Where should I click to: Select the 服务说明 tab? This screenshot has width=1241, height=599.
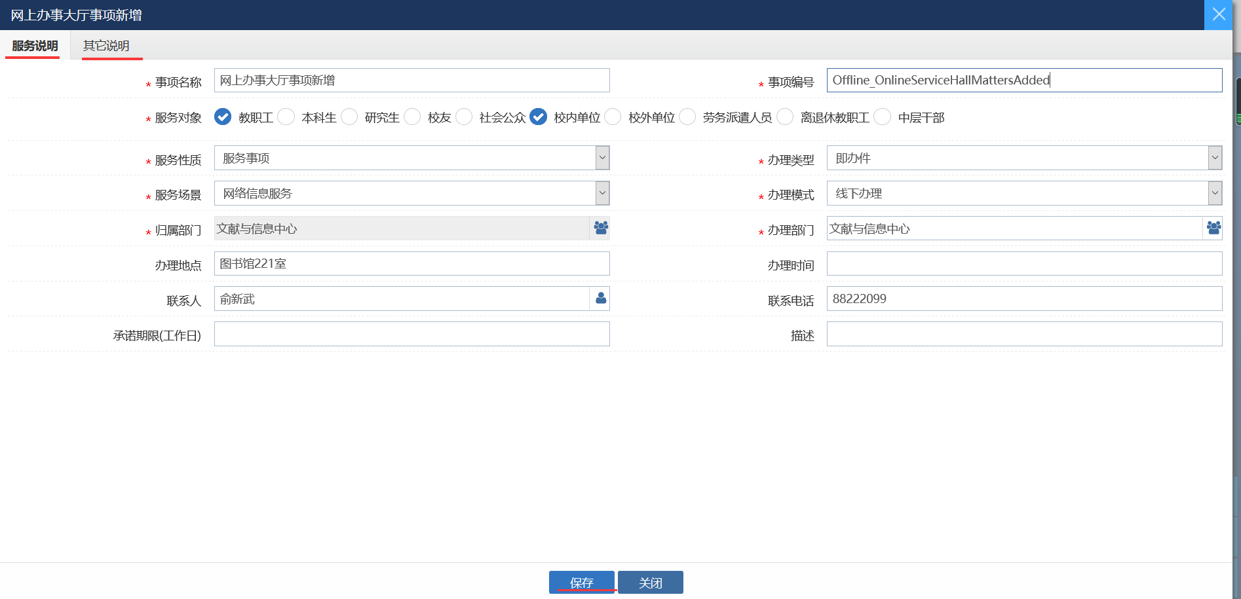(35, 46)
